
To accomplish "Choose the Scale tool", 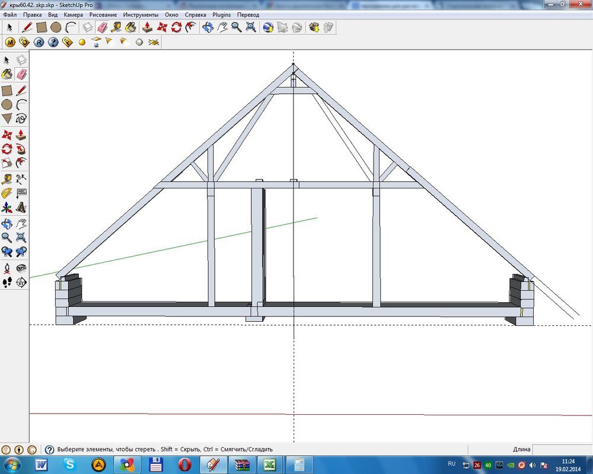I will coord(7,163).
